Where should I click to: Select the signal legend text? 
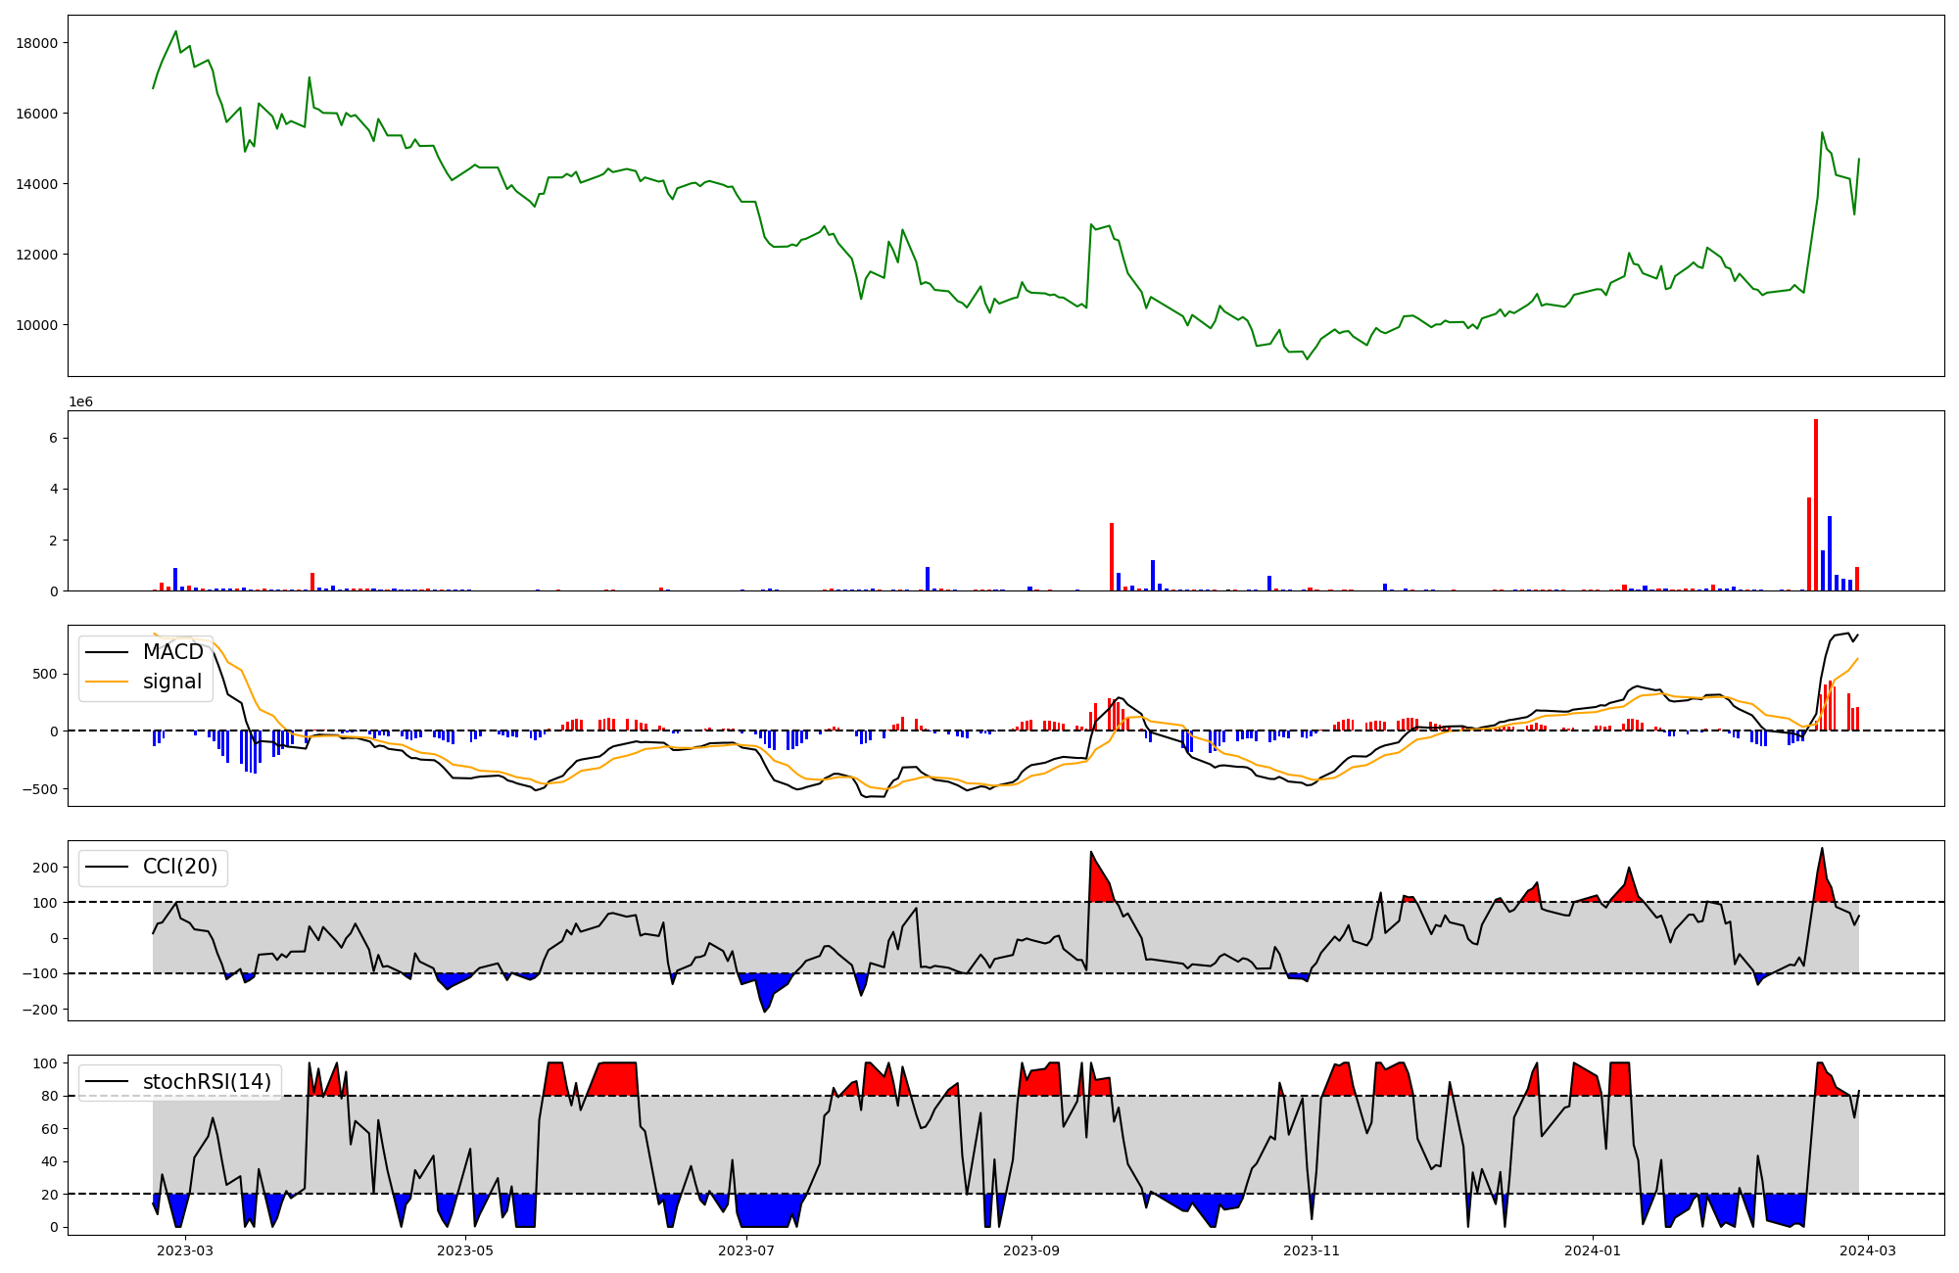click(x=172, y=682)
